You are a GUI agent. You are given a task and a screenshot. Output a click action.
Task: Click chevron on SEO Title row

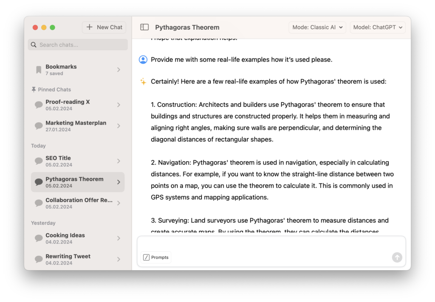point(119,161)
